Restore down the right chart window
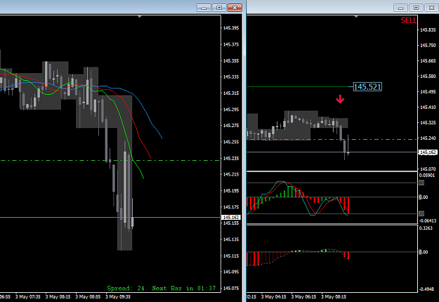This screenshot has width=439, height=302. (417, 8)
